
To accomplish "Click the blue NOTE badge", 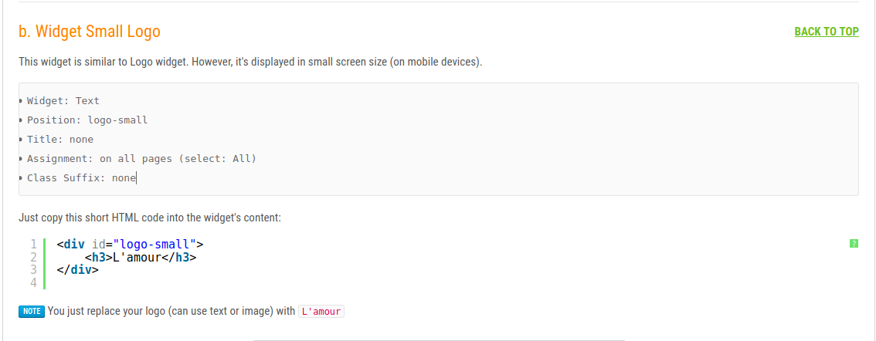I will pos(32,312).
